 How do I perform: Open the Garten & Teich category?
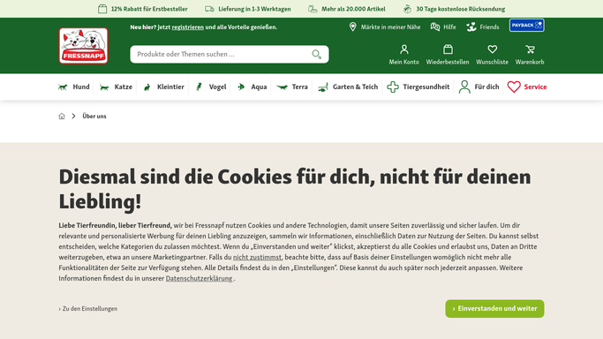(348, 87)
